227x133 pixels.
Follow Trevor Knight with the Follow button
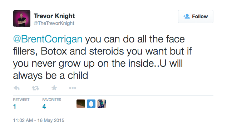(196, 16)
